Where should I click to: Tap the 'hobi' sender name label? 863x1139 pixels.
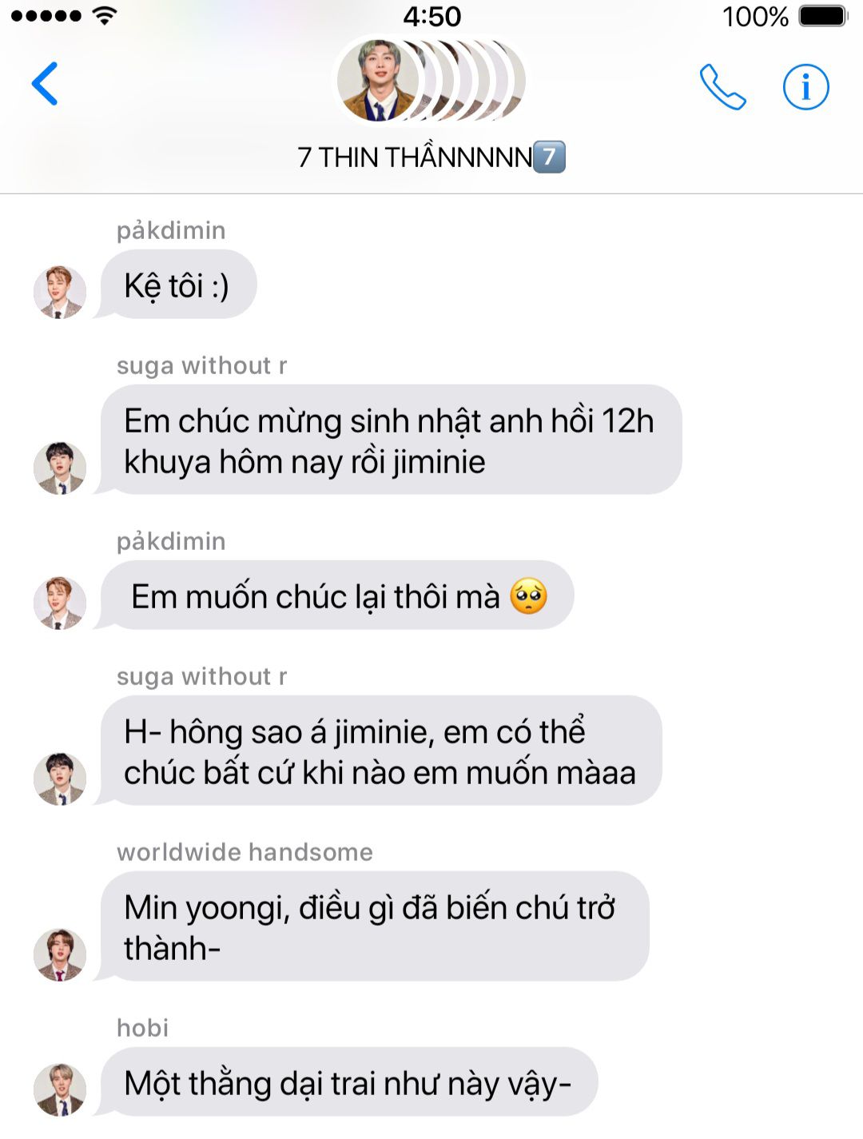click(142, 1028)
